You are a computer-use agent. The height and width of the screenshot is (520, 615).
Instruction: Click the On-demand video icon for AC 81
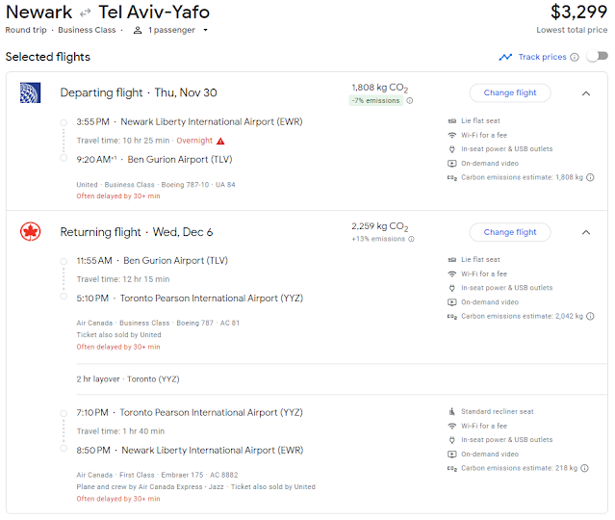452,302
